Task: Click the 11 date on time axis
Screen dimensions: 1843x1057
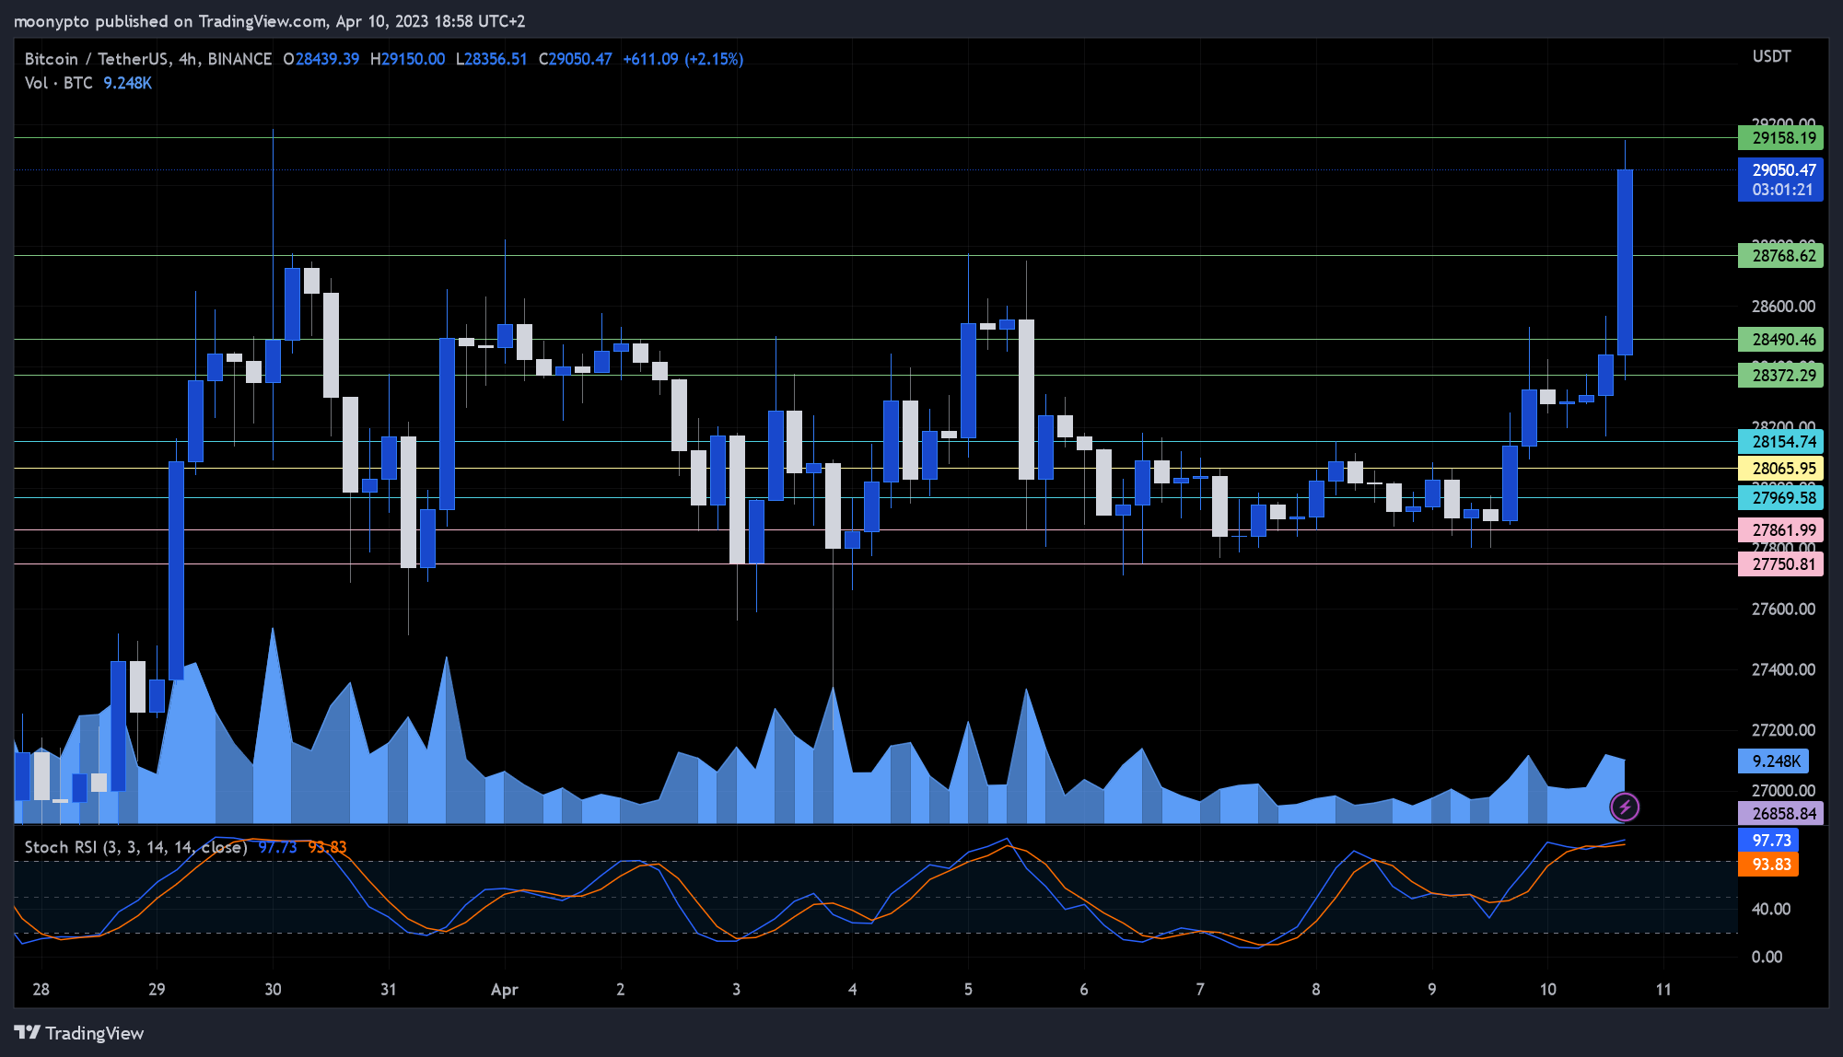Action: click(x=1663, y=990)
